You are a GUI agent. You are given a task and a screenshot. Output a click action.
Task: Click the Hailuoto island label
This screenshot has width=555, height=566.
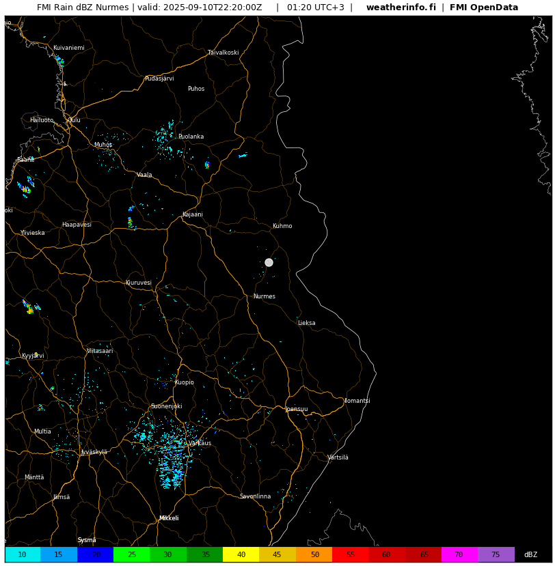point(42,120)
